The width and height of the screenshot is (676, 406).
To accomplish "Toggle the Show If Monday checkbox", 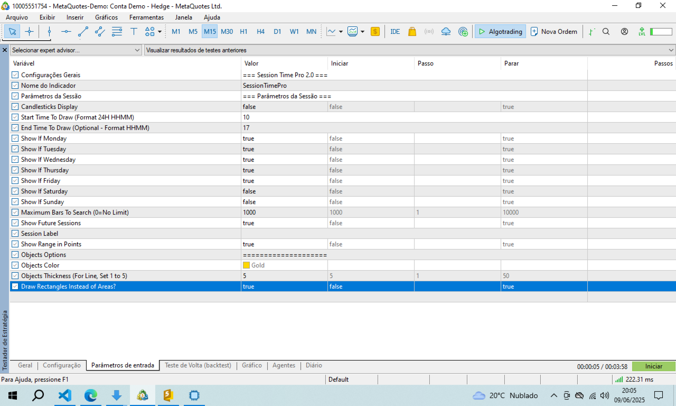I will [15, 139].
